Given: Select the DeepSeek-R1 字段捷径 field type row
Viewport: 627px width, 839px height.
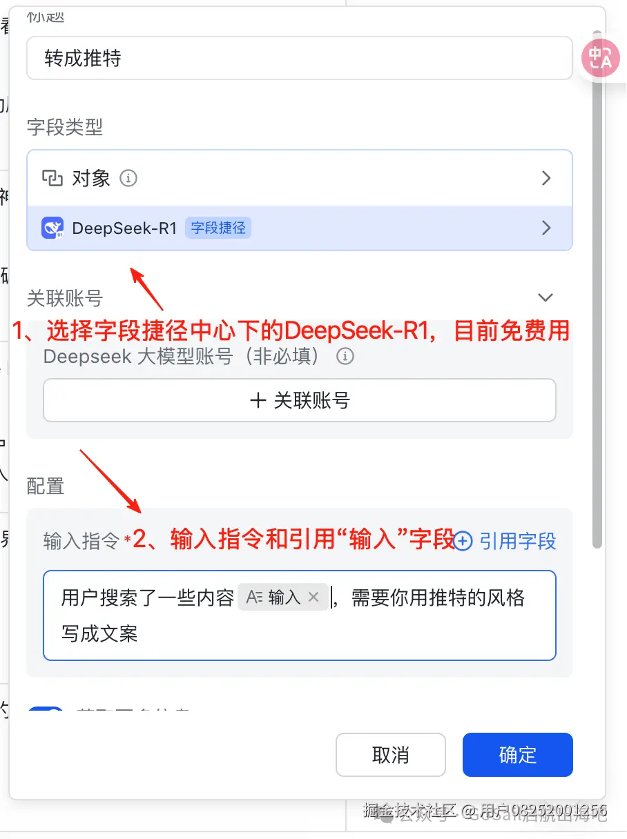Looking at the screenshot, I should [300, 228].
